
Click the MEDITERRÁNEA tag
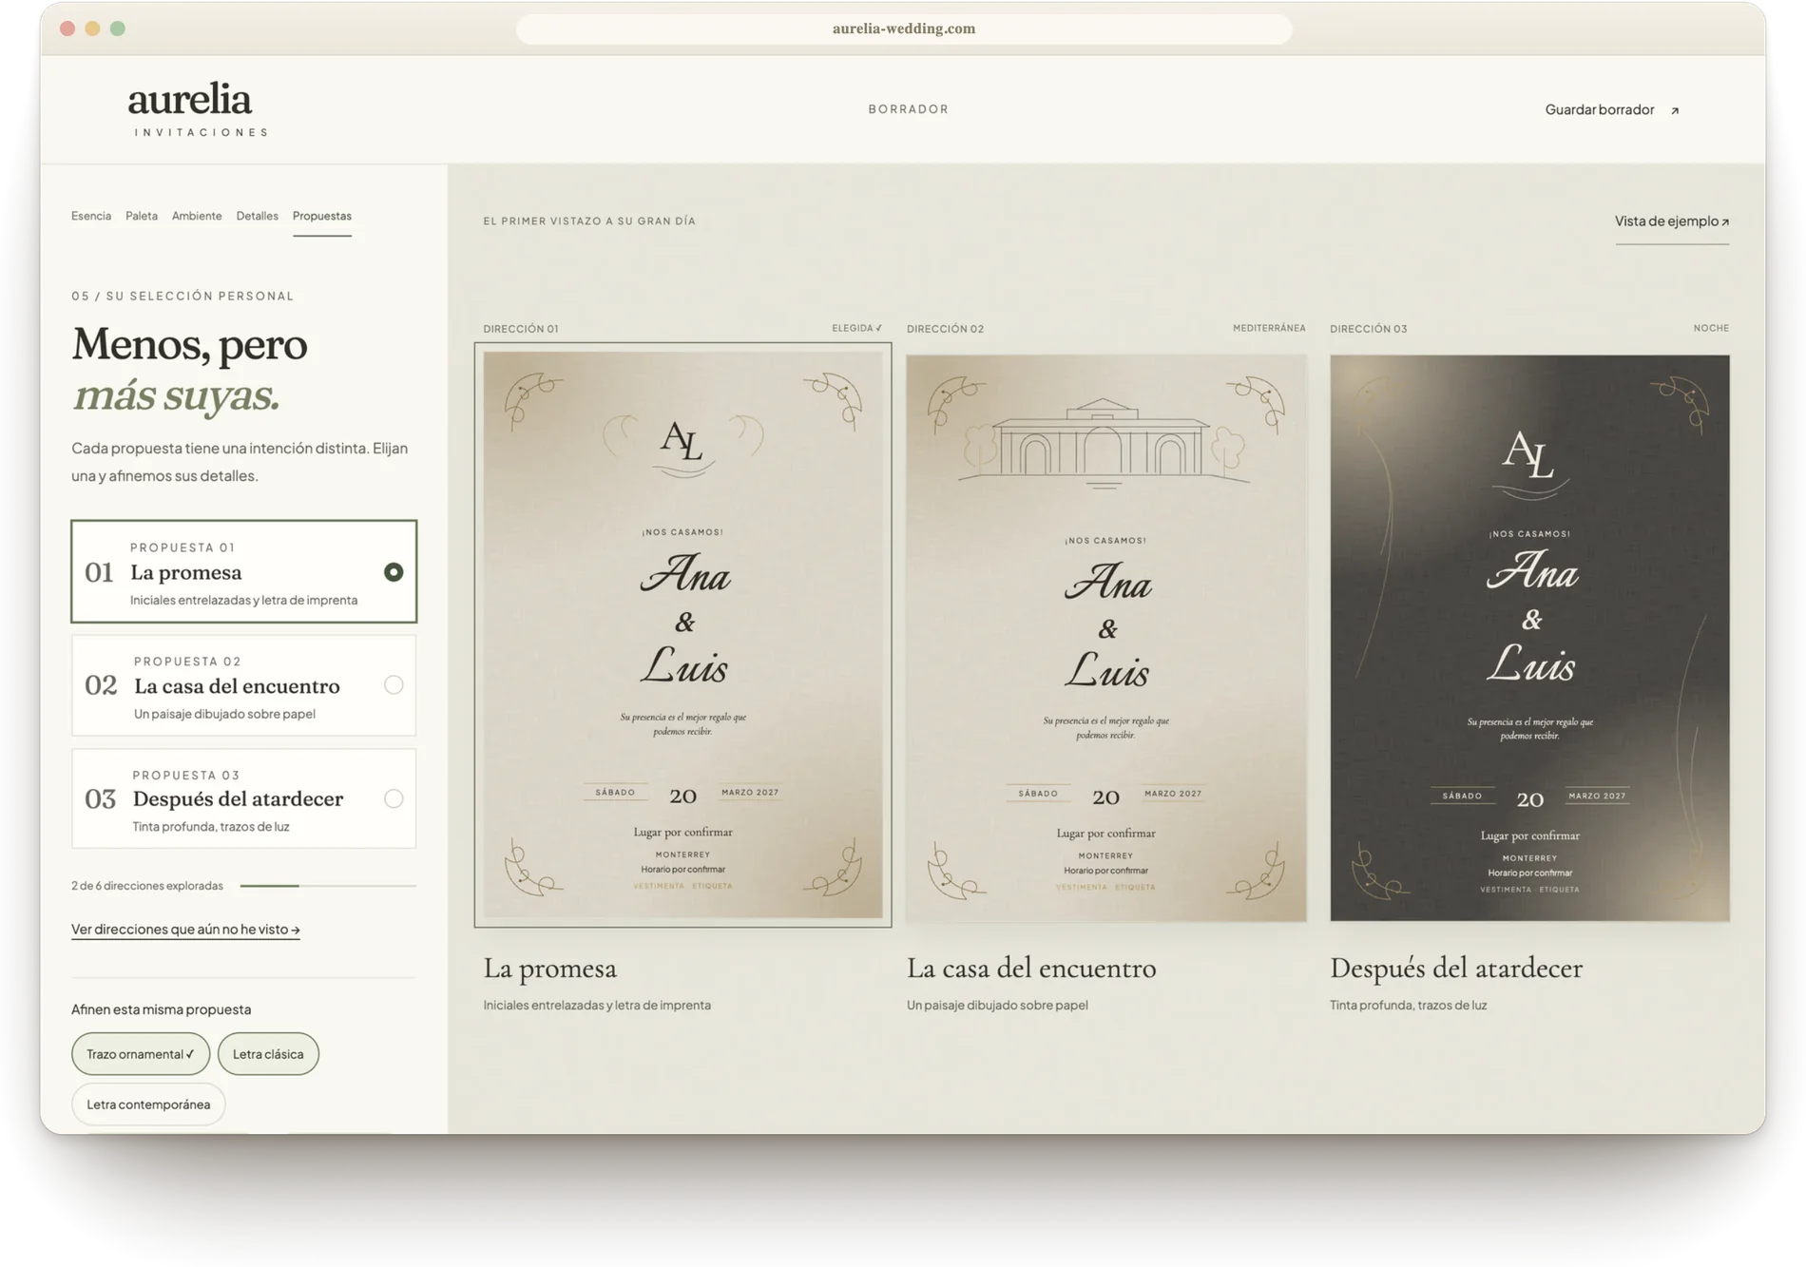coord(1269,328)
